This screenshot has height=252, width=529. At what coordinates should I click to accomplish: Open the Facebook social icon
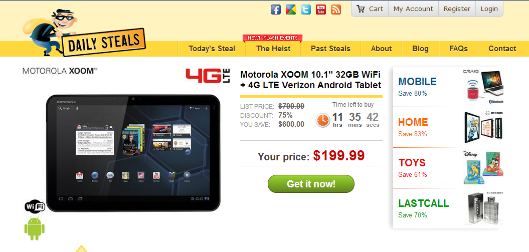pyautogui.click(x=276, y=10)
